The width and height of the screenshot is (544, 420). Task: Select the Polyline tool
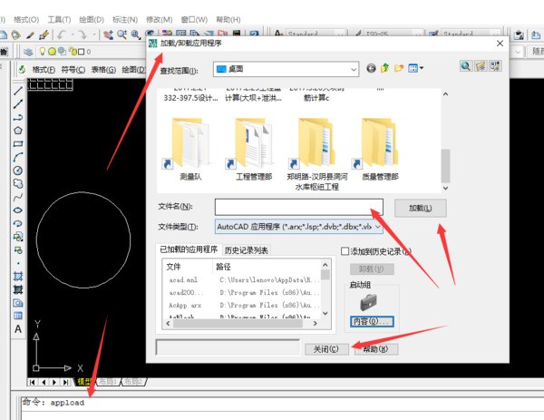click(x=18, y=117)
